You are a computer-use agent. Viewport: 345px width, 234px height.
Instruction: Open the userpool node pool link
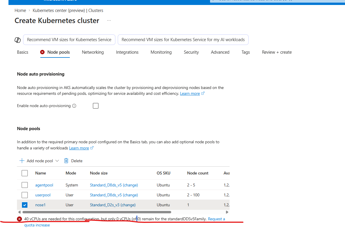click(x=43, y=195)
